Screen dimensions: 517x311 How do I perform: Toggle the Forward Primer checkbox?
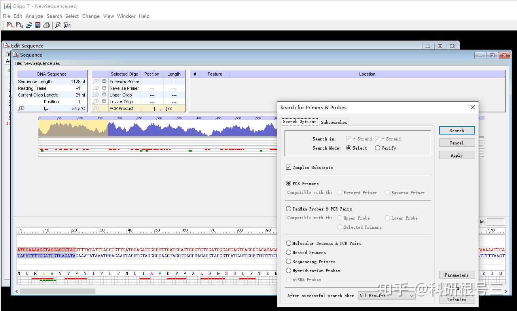point(104,81)
